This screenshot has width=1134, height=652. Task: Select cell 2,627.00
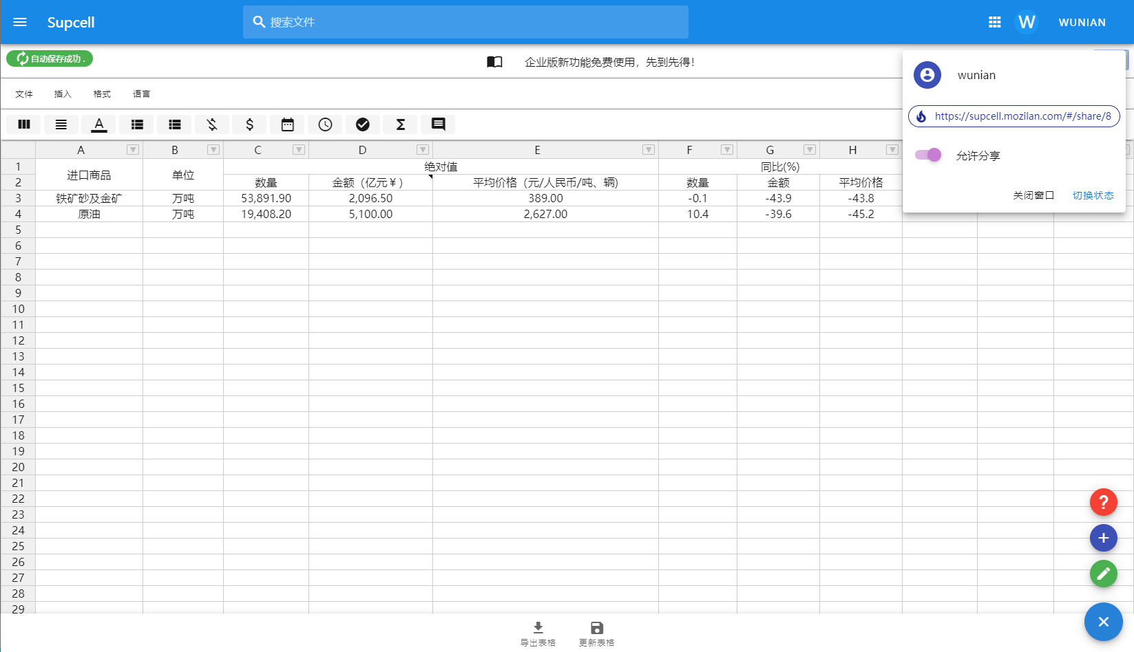[545, 214]
